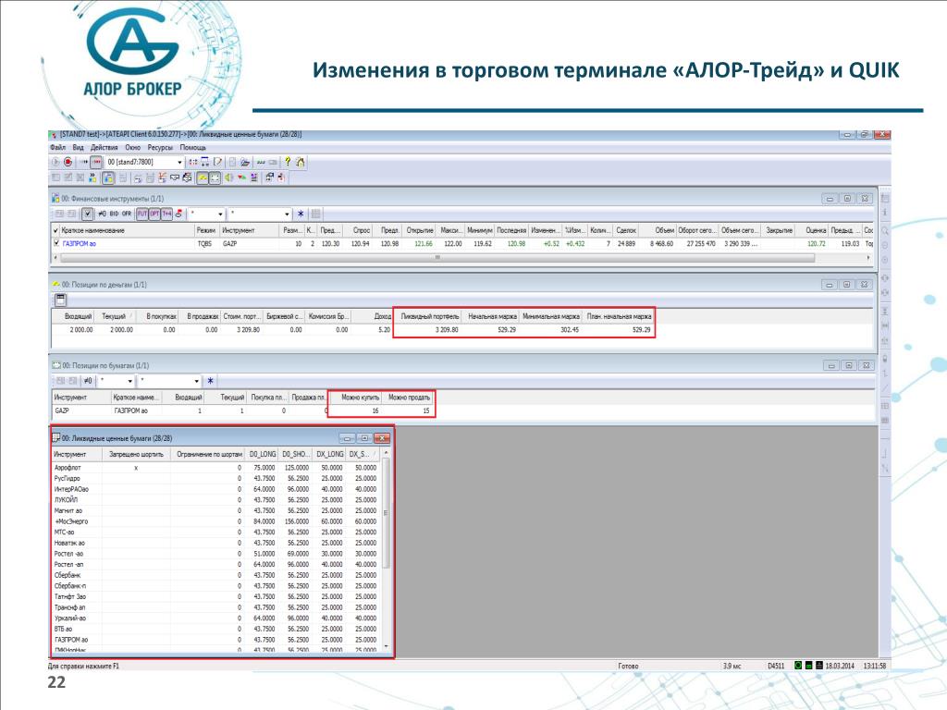Click scroll-up arrow in liquid securities list
The width and height of the screenshot is (947, 710).
coord(387,453)
